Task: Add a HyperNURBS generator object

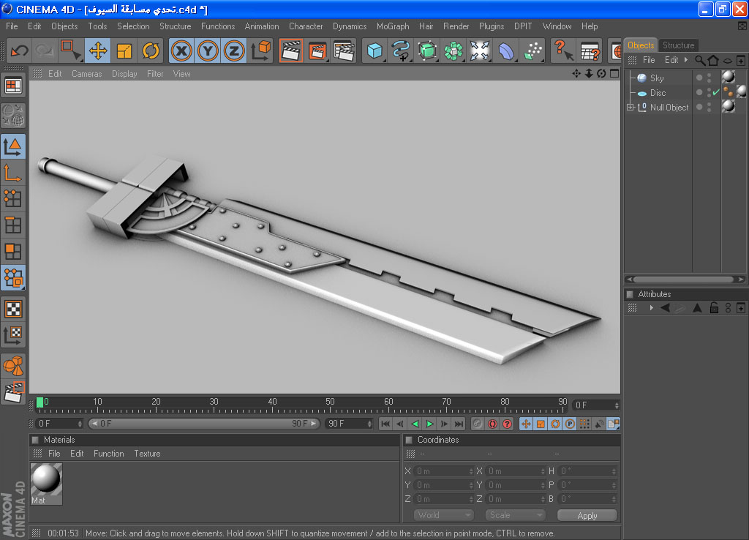Action: point(427,50)
